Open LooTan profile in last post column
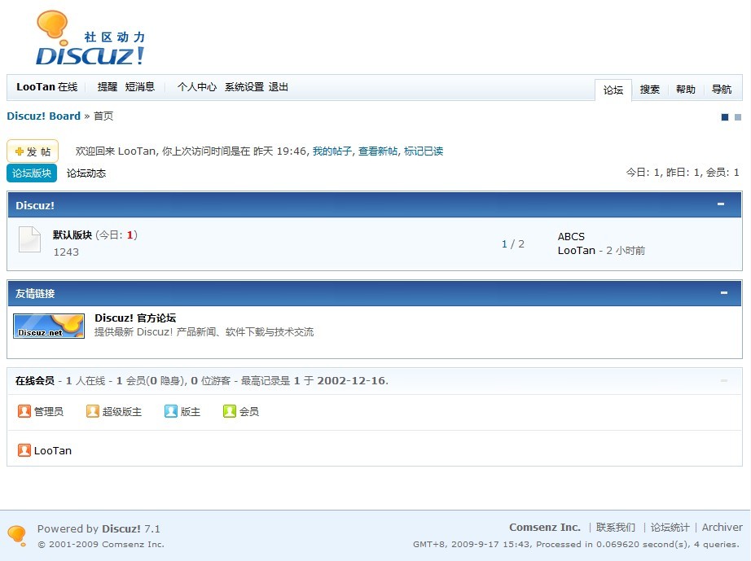751x561 pixels. coord(576,250)
